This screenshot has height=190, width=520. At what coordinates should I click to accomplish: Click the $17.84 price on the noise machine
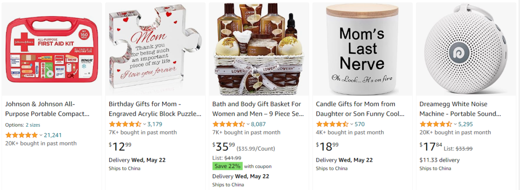(430, 146)
